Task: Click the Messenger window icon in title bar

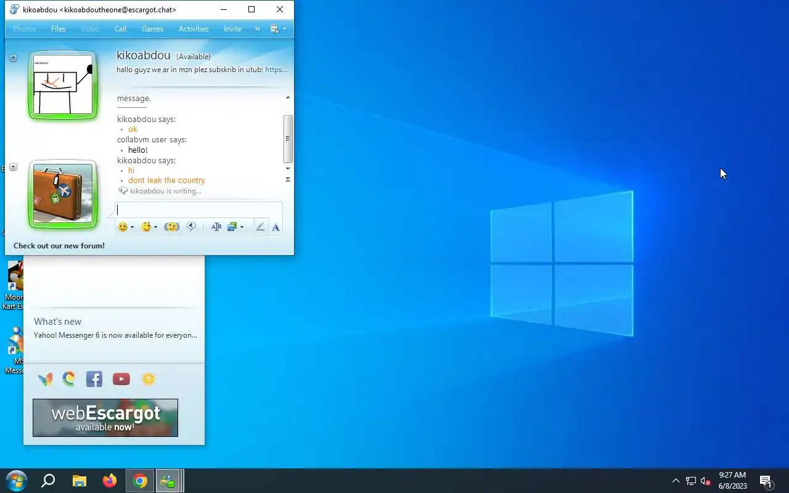Action: point(15,9)
